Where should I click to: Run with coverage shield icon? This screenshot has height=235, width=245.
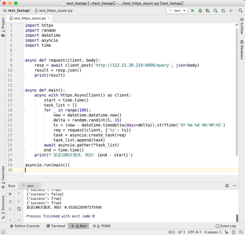pos(208,11)
